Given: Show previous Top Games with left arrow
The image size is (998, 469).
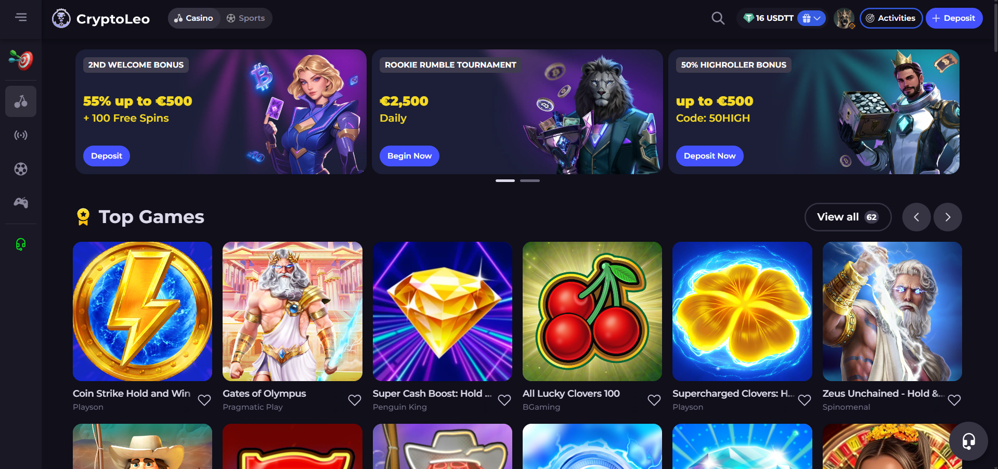Looking at the screenshot, I should [916, 217].
